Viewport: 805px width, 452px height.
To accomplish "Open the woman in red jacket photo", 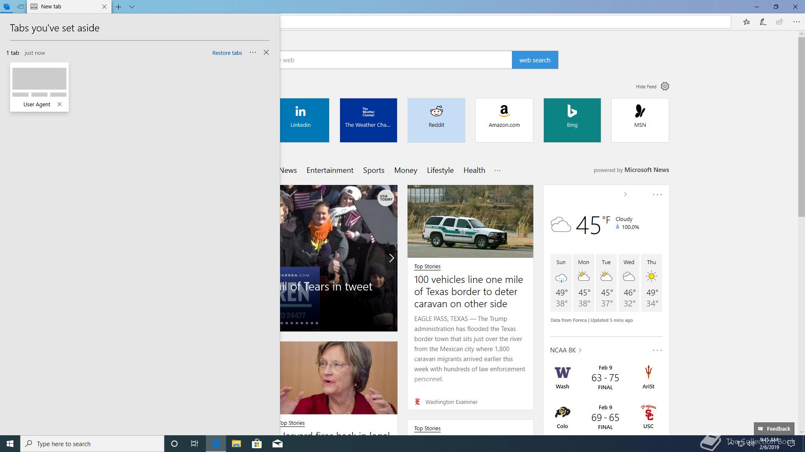I will pos(338,378).
